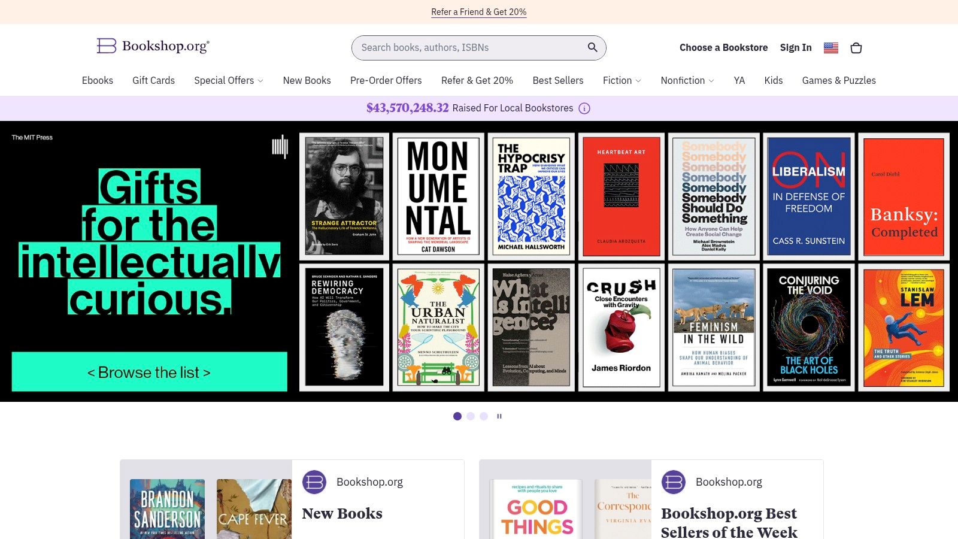This screenshot has width=958, height=539.
Task: Click the Bookshop.org badge on Best Sellers card
Action: [673, 482]
